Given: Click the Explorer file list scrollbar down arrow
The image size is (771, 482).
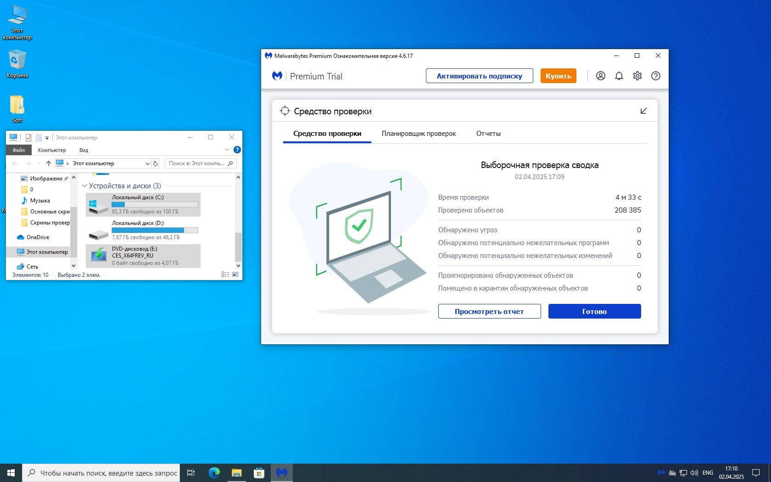Looking at the screenshot, I should 238,265.
